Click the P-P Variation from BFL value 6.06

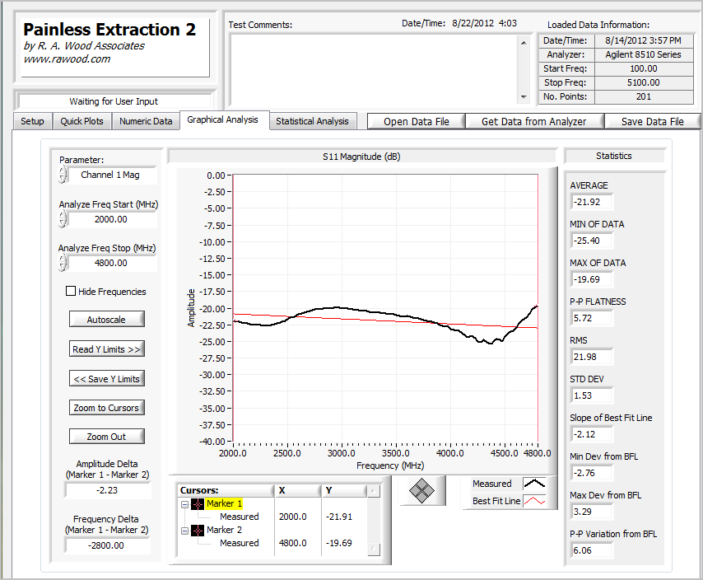[592, 550]
